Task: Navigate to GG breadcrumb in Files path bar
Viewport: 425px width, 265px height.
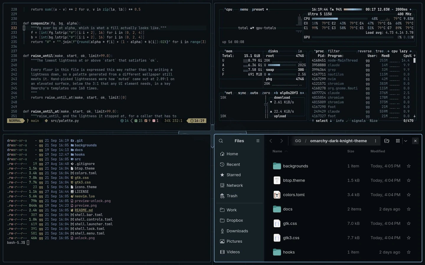Action: pyautogui.click(x=298, y=141)
